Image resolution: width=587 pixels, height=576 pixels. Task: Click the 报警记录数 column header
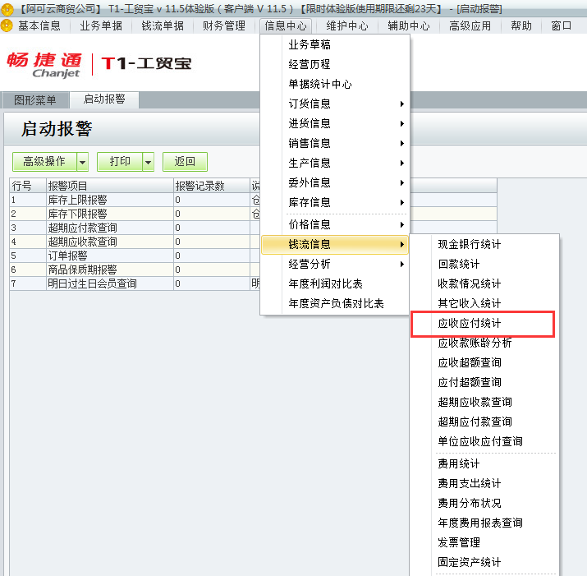[x=212, y=186]
